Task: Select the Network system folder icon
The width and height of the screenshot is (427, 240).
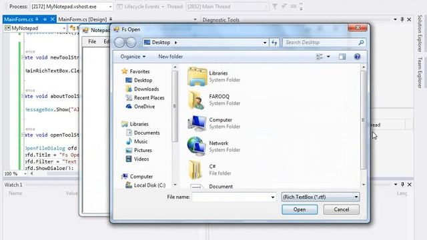Action: (x=197, y=147)
